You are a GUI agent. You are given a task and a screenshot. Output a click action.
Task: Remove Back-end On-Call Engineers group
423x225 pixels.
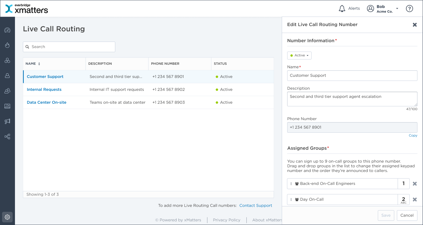click(415, 184)
